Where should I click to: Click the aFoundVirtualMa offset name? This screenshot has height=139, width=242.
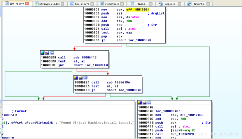pyautogui.click(x=39, y=123)
